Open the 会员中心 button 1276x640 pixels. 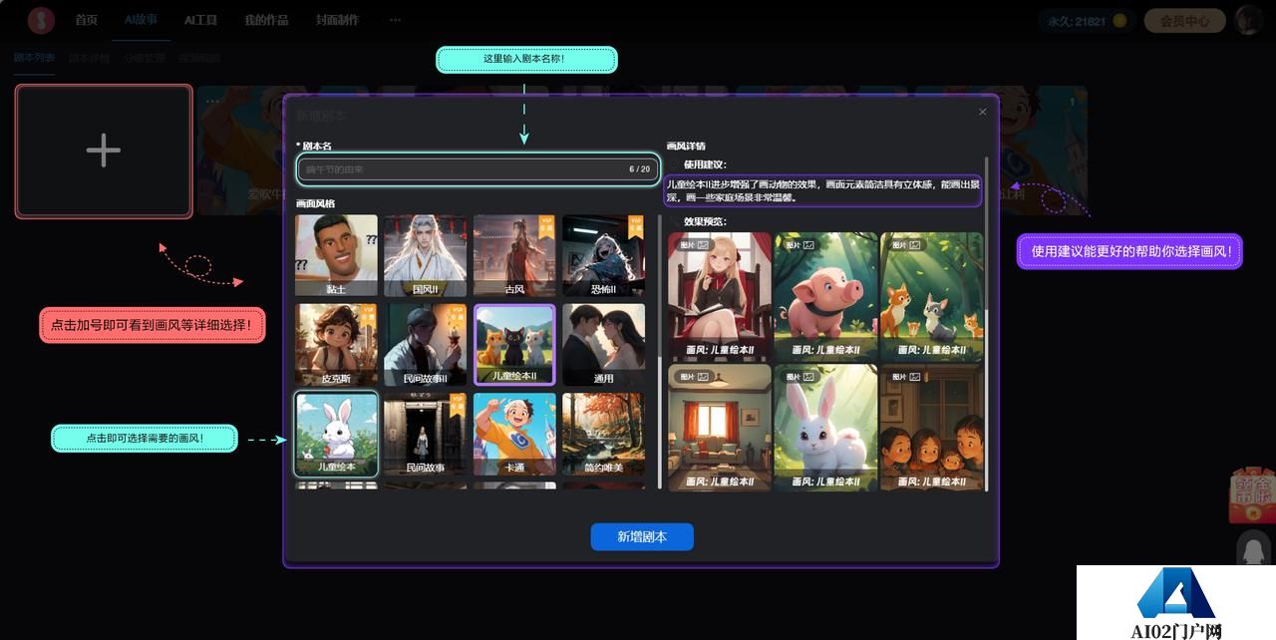pos(1184,20)
